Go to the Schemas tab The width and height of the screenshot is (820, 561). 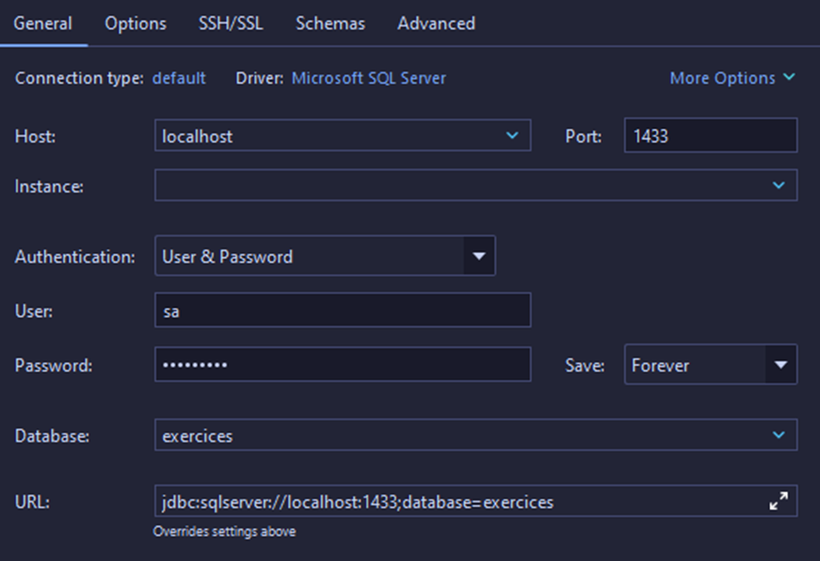(330, 24)
